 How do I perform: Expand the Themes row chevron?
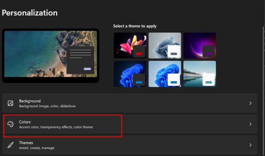(250, 145)
